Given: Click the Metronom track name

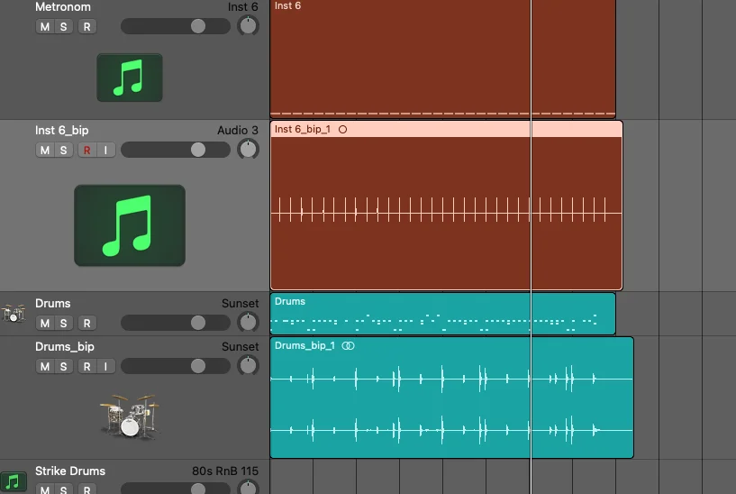Looking at the screenshot, I should (x=63, y=7).
